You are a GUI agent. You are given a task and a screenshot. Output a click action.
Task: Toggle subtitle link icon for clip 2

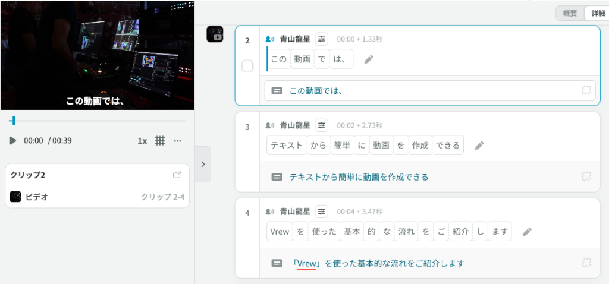[586, 91]
